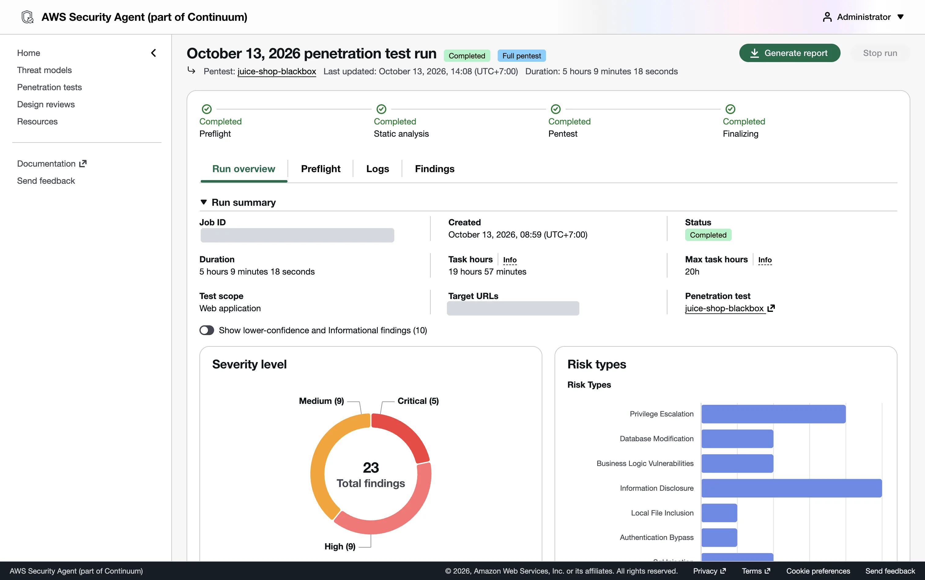Screen dimensions: 925x580
Task: Click the download icon on Generate report
Action: [x=754, y=53]
